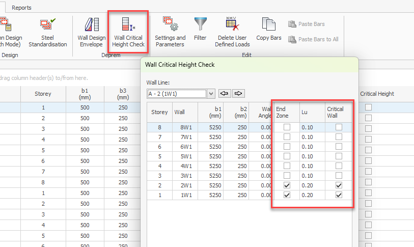Select the Storey column header in background grid

[43, 94]
